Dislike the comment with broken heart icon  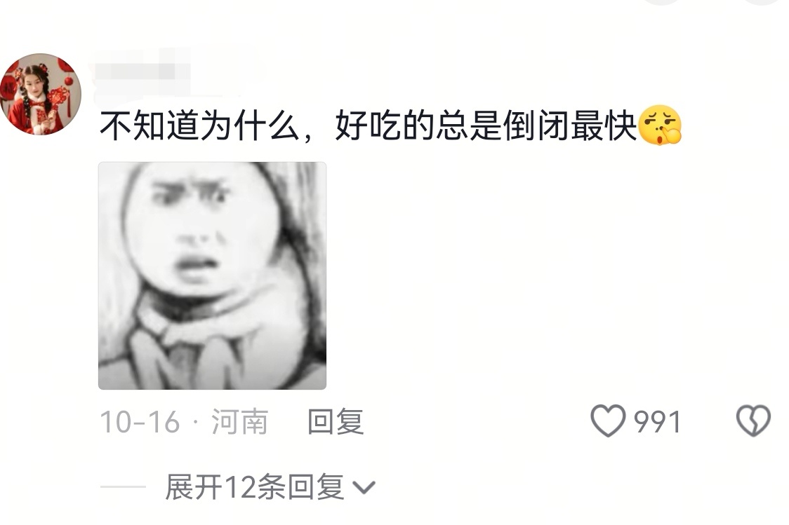tap(753, 421)
